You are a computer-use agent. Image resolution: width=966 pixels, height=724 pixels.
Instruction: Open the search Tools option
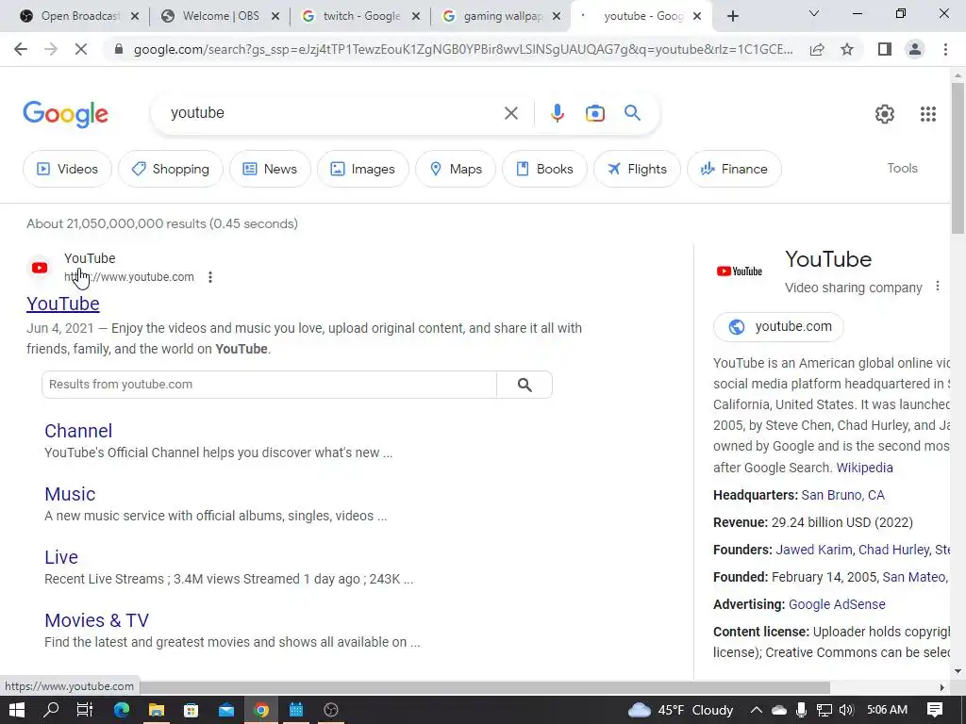902,168
